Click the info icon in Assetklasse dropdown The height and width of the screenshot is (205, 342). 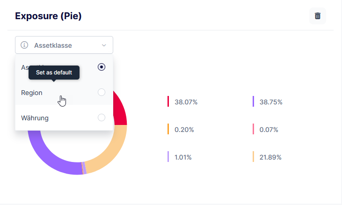tap(25, 45)
